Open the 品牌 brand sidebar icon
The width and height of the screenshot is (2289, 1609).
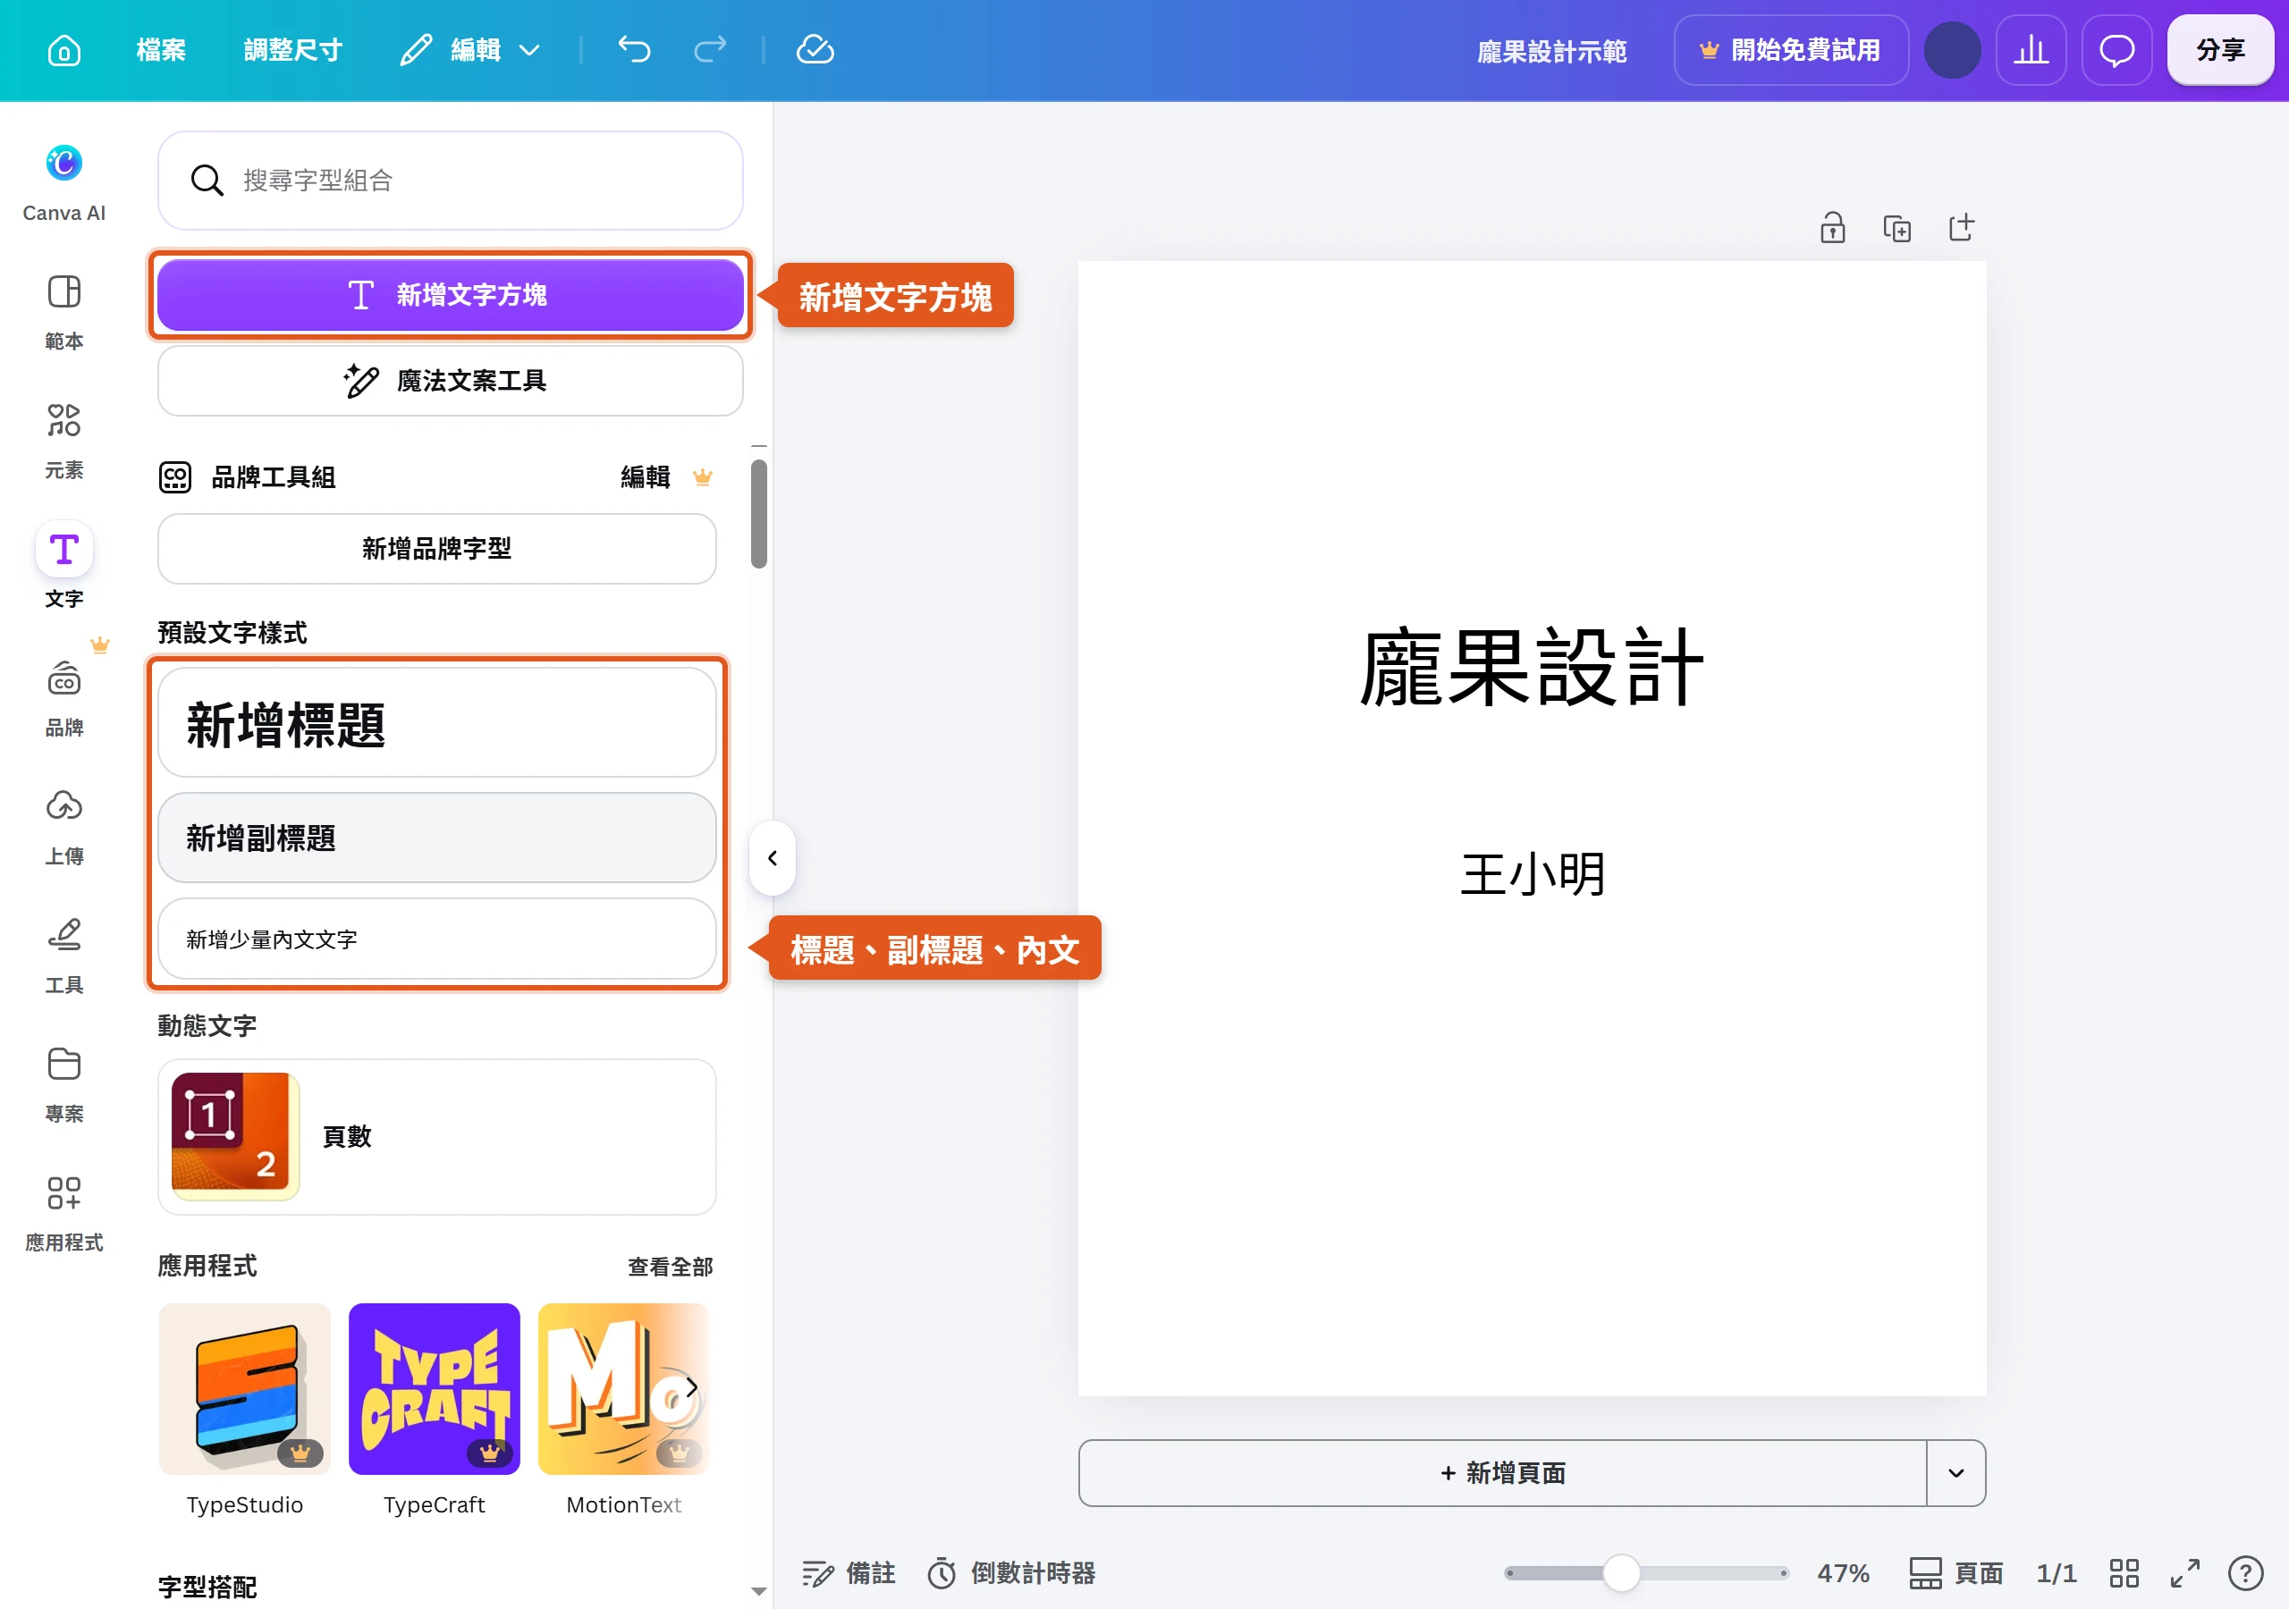click(63, 699)
